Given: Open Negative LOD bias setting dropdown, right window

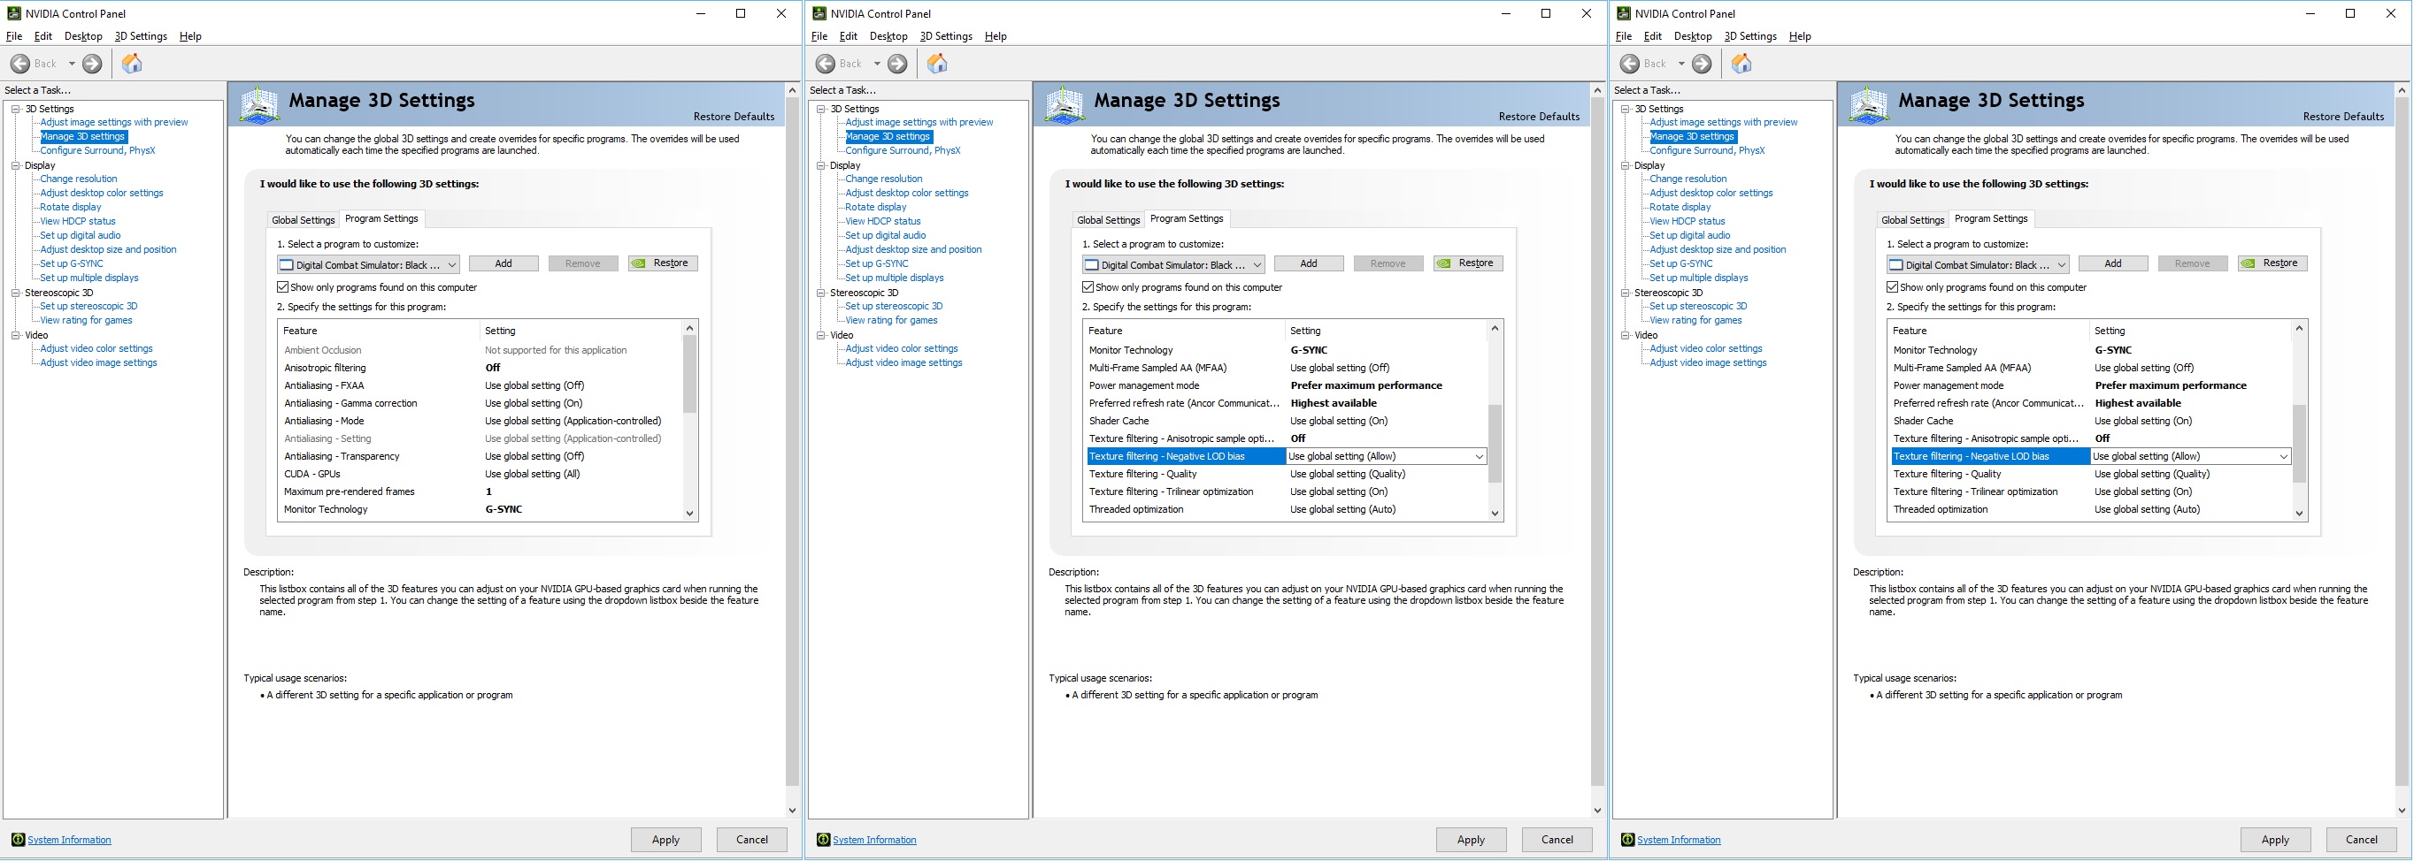Looking at the screenshot, I should [x=2283, y=457].
